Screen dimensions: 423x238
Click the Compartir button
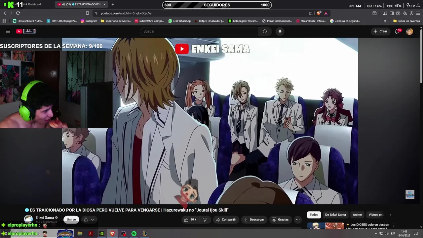coord(226,219)
